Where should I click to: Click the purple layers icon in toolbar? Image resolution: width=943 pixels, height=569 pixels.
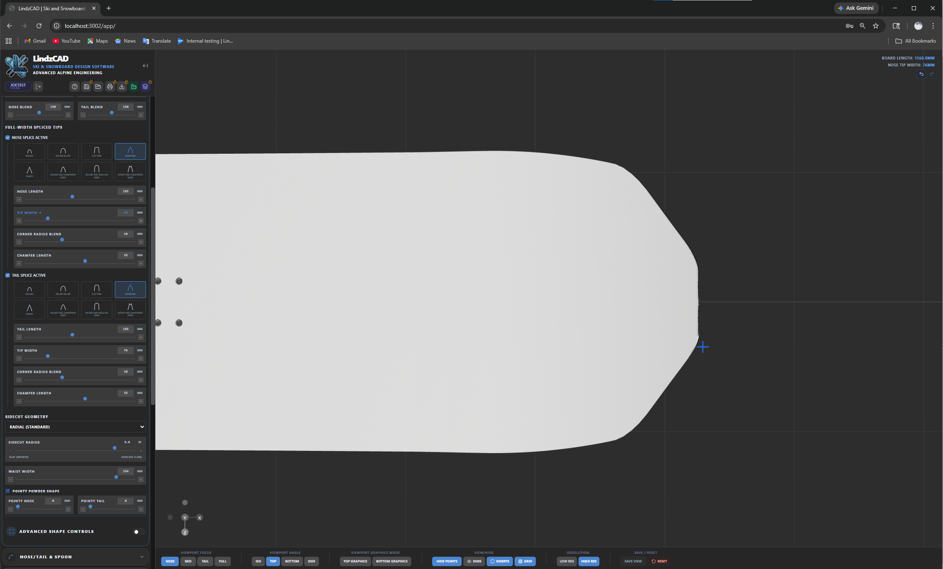(x=145, y=86)
